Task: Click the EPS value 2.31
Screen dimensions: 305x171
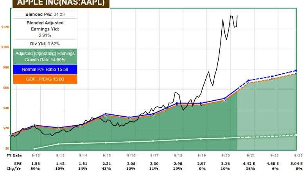Action: (107, 164)
